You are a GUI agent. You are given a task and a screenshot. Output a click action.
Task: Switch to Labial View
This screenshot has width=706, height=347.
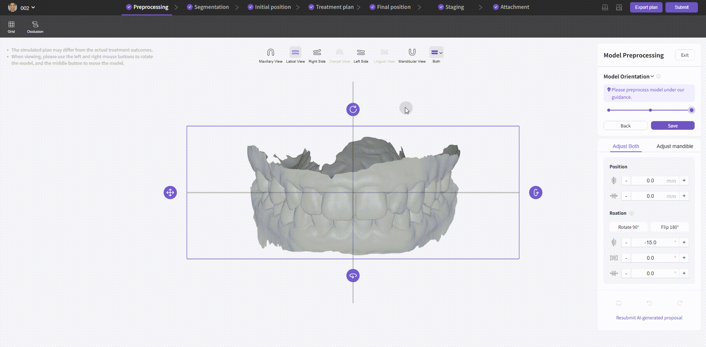[296, 56]
